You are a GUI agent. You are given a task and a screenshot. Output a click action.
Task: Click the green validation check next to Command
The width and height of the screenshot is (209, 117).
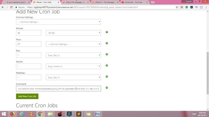click(107, 87)
